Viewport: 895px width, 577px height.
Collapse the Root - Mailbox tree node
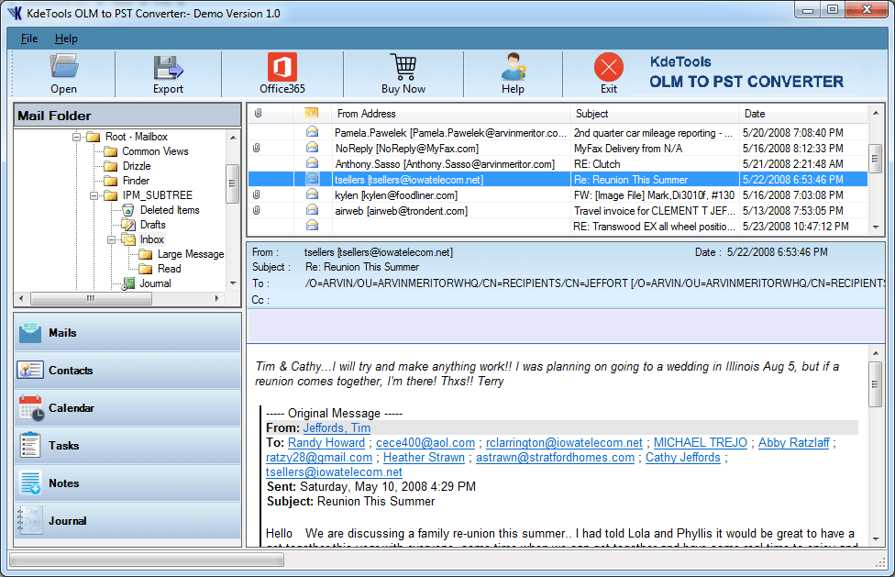76,137
